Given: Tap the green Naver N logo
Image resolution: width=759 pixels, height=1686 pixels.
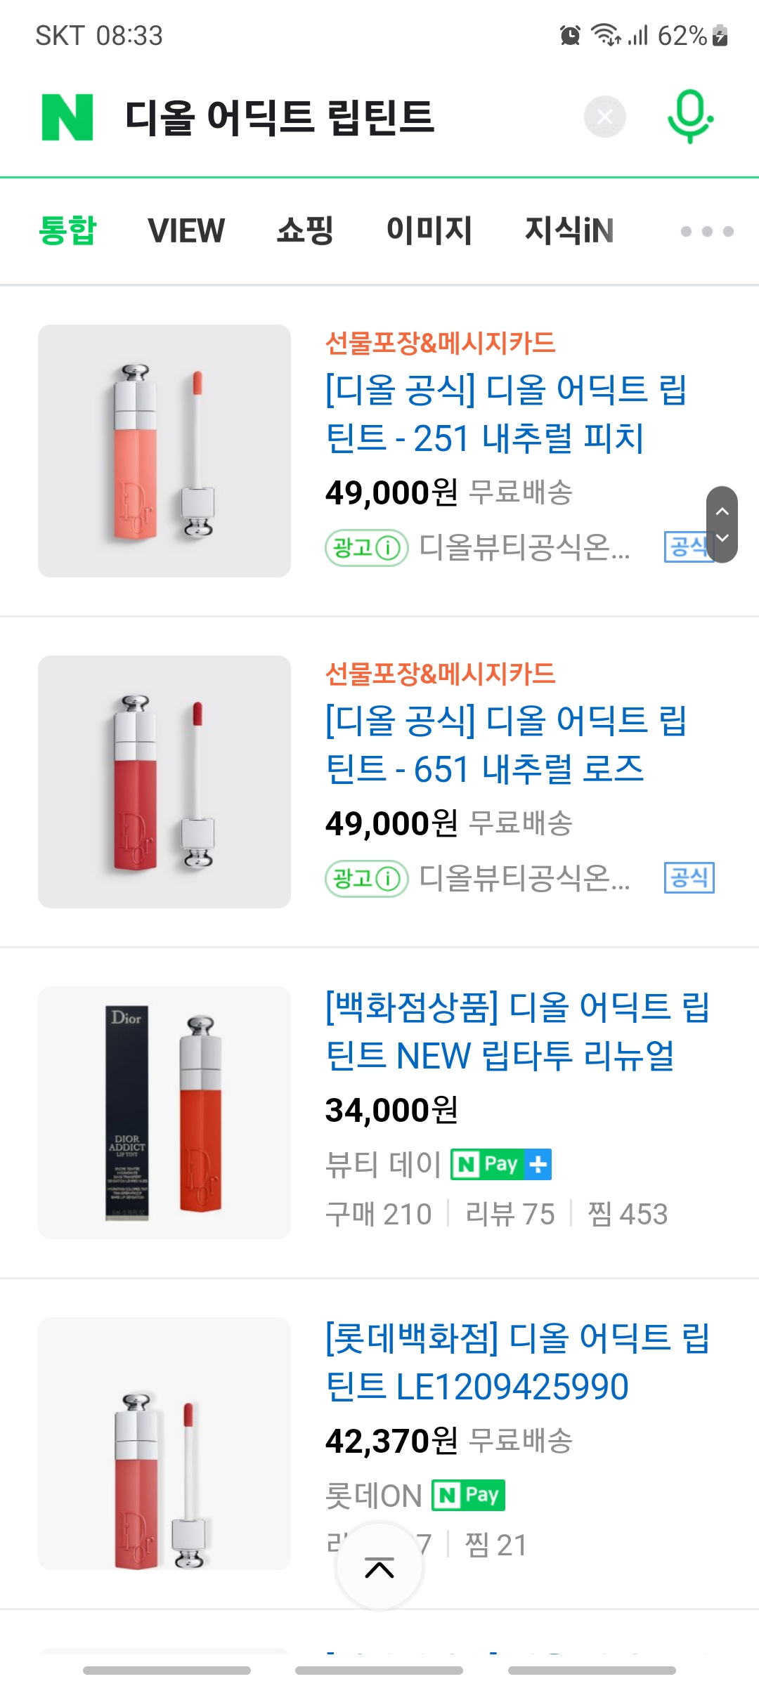Looking at the screenshot, I should 67,117.
